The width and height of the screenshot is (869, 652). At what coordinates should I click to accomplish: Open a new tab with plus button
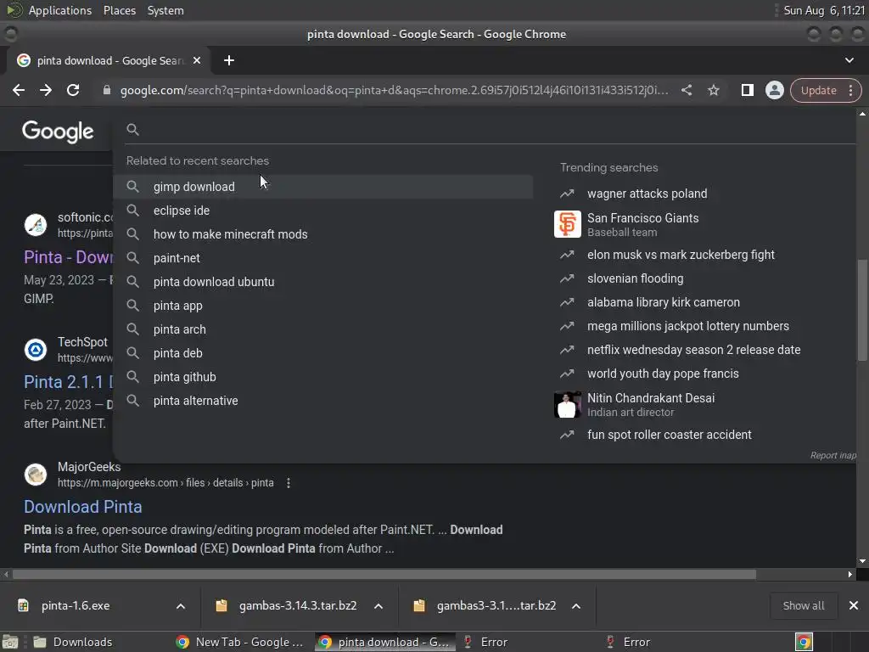229,60
